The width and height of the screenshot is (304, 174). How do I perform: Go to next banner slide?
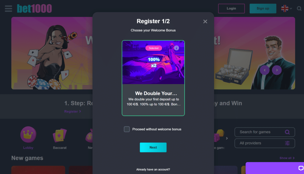277,70
